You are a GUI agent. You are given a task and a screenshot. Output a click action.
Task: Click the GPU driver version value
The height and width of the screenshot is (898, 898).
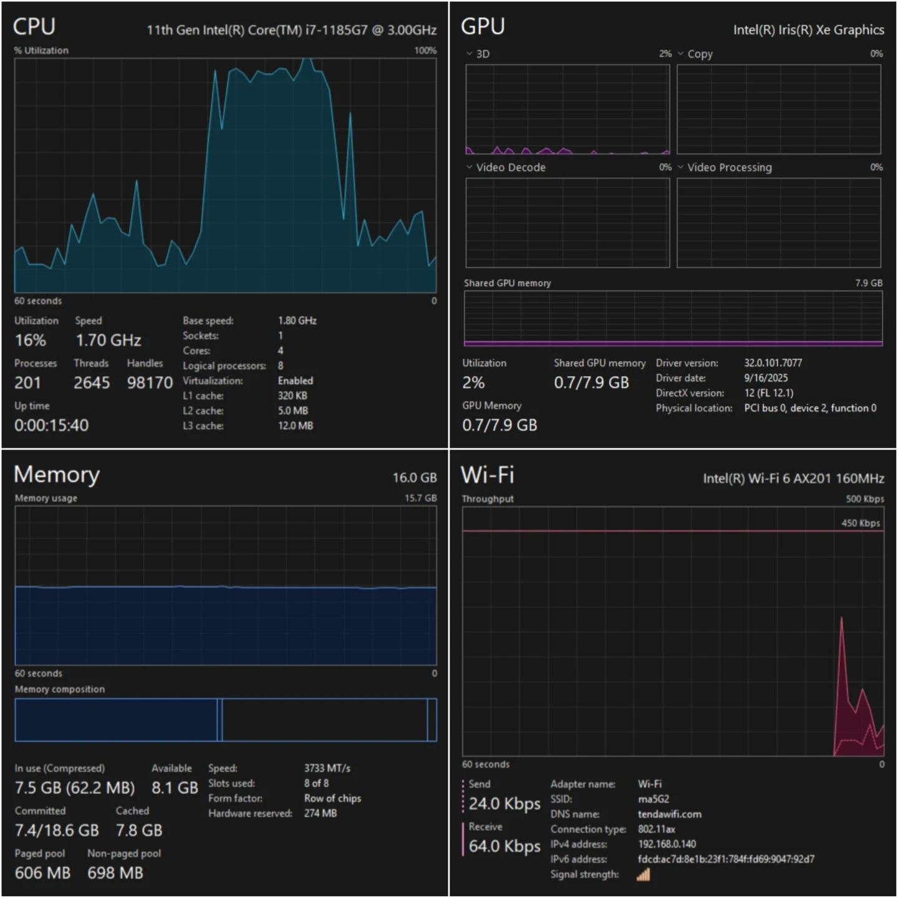773,363
